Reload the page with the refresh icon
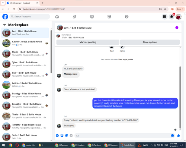 tap(14, 9)
